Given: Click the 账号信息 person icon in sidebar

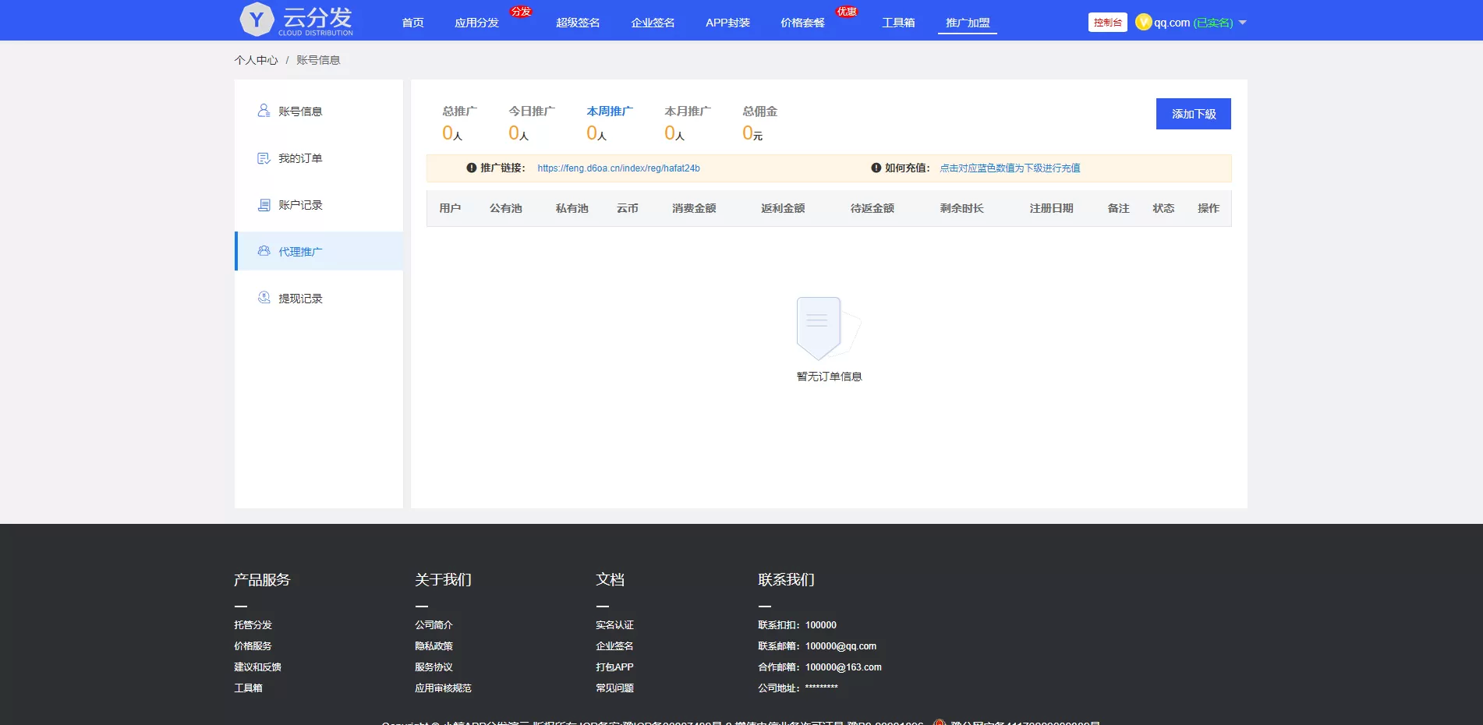Looking at the screenshot, I should pos(264,111).
